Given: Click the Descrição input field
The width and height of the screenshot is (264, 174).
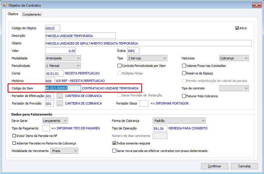Looking at the screenshot, I should pos(80,36).
